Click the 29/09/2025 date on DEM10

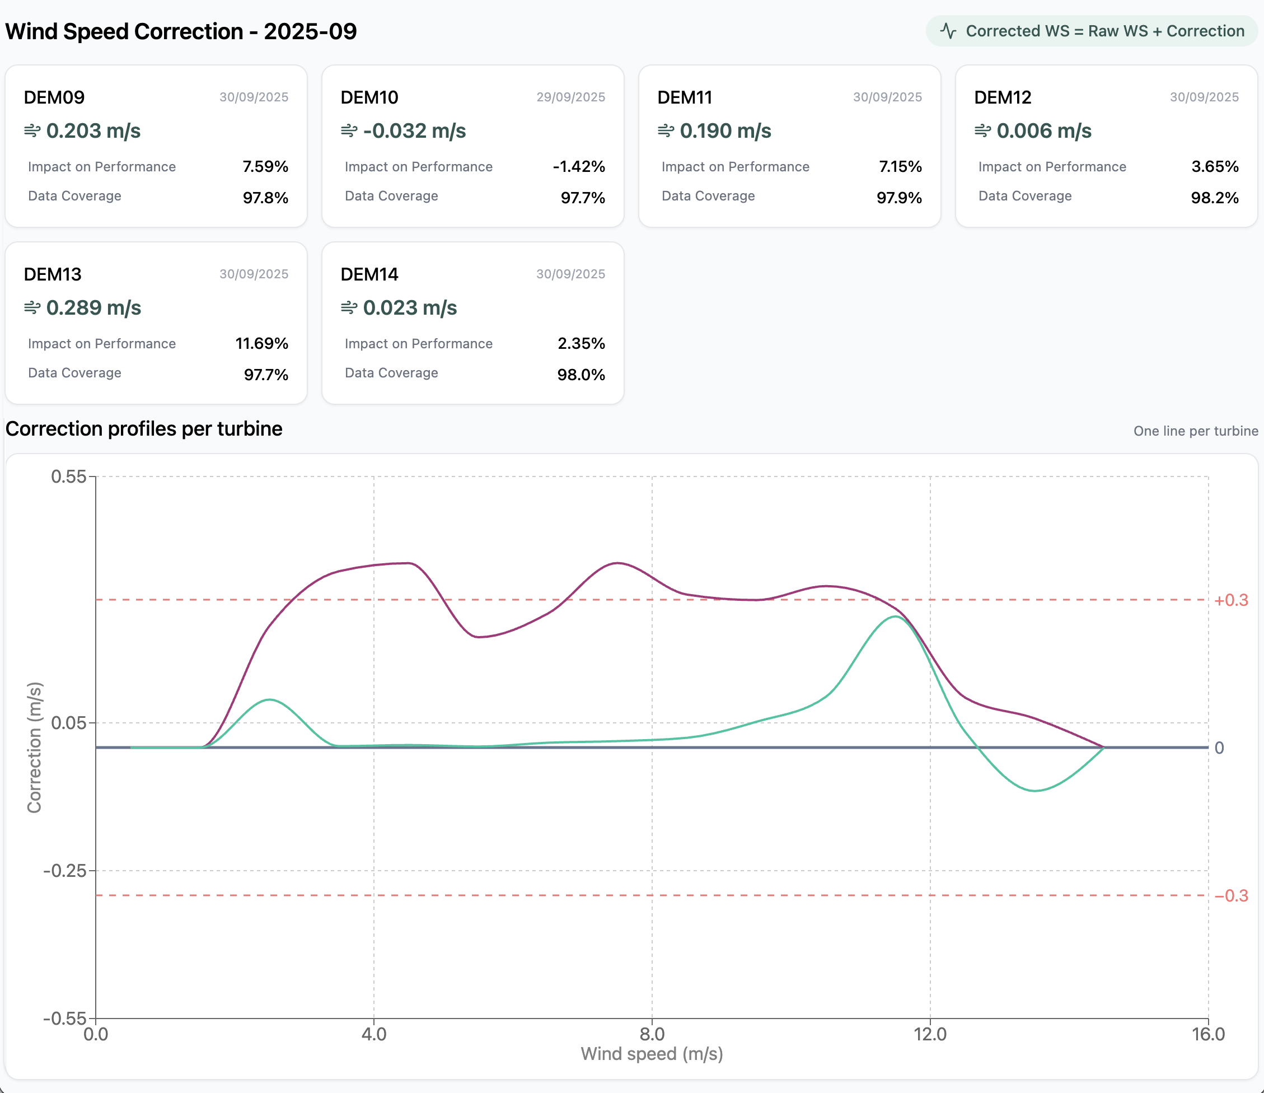pyautogui.click(x=570, y=97)
